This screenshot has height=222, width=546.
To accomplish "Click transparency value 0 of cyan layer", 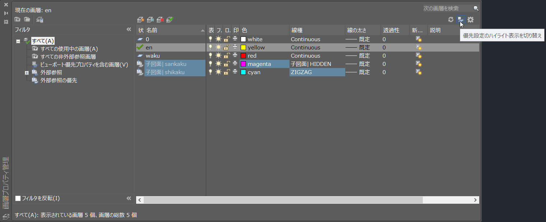I will pos(384,72).
